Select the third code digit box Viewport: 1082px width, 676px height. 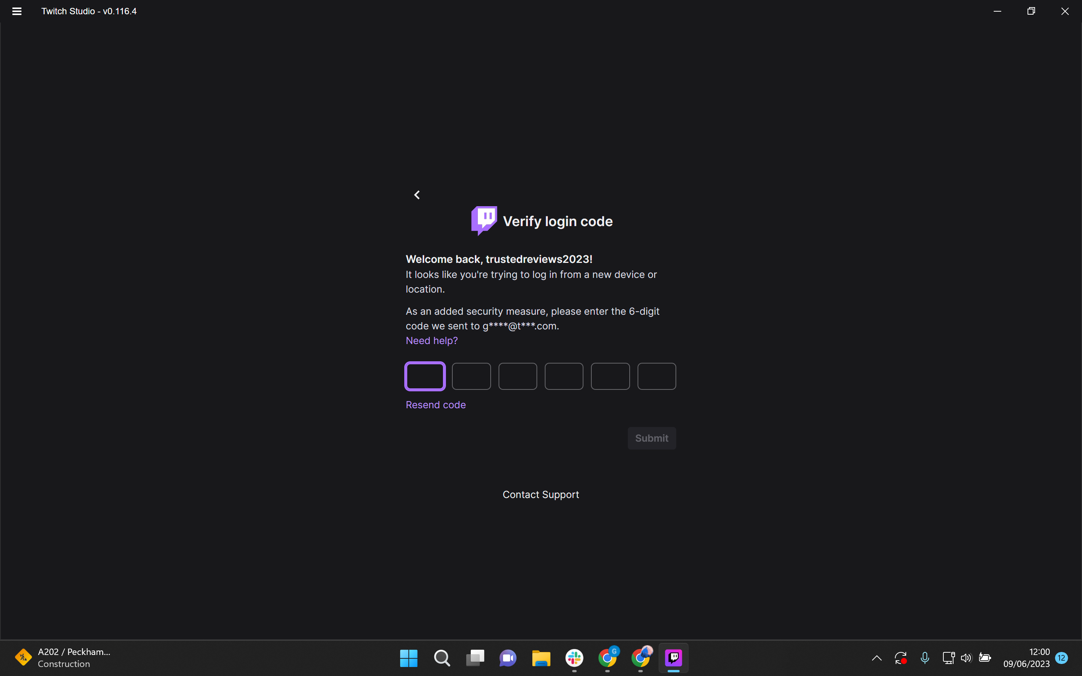(518, 376)
